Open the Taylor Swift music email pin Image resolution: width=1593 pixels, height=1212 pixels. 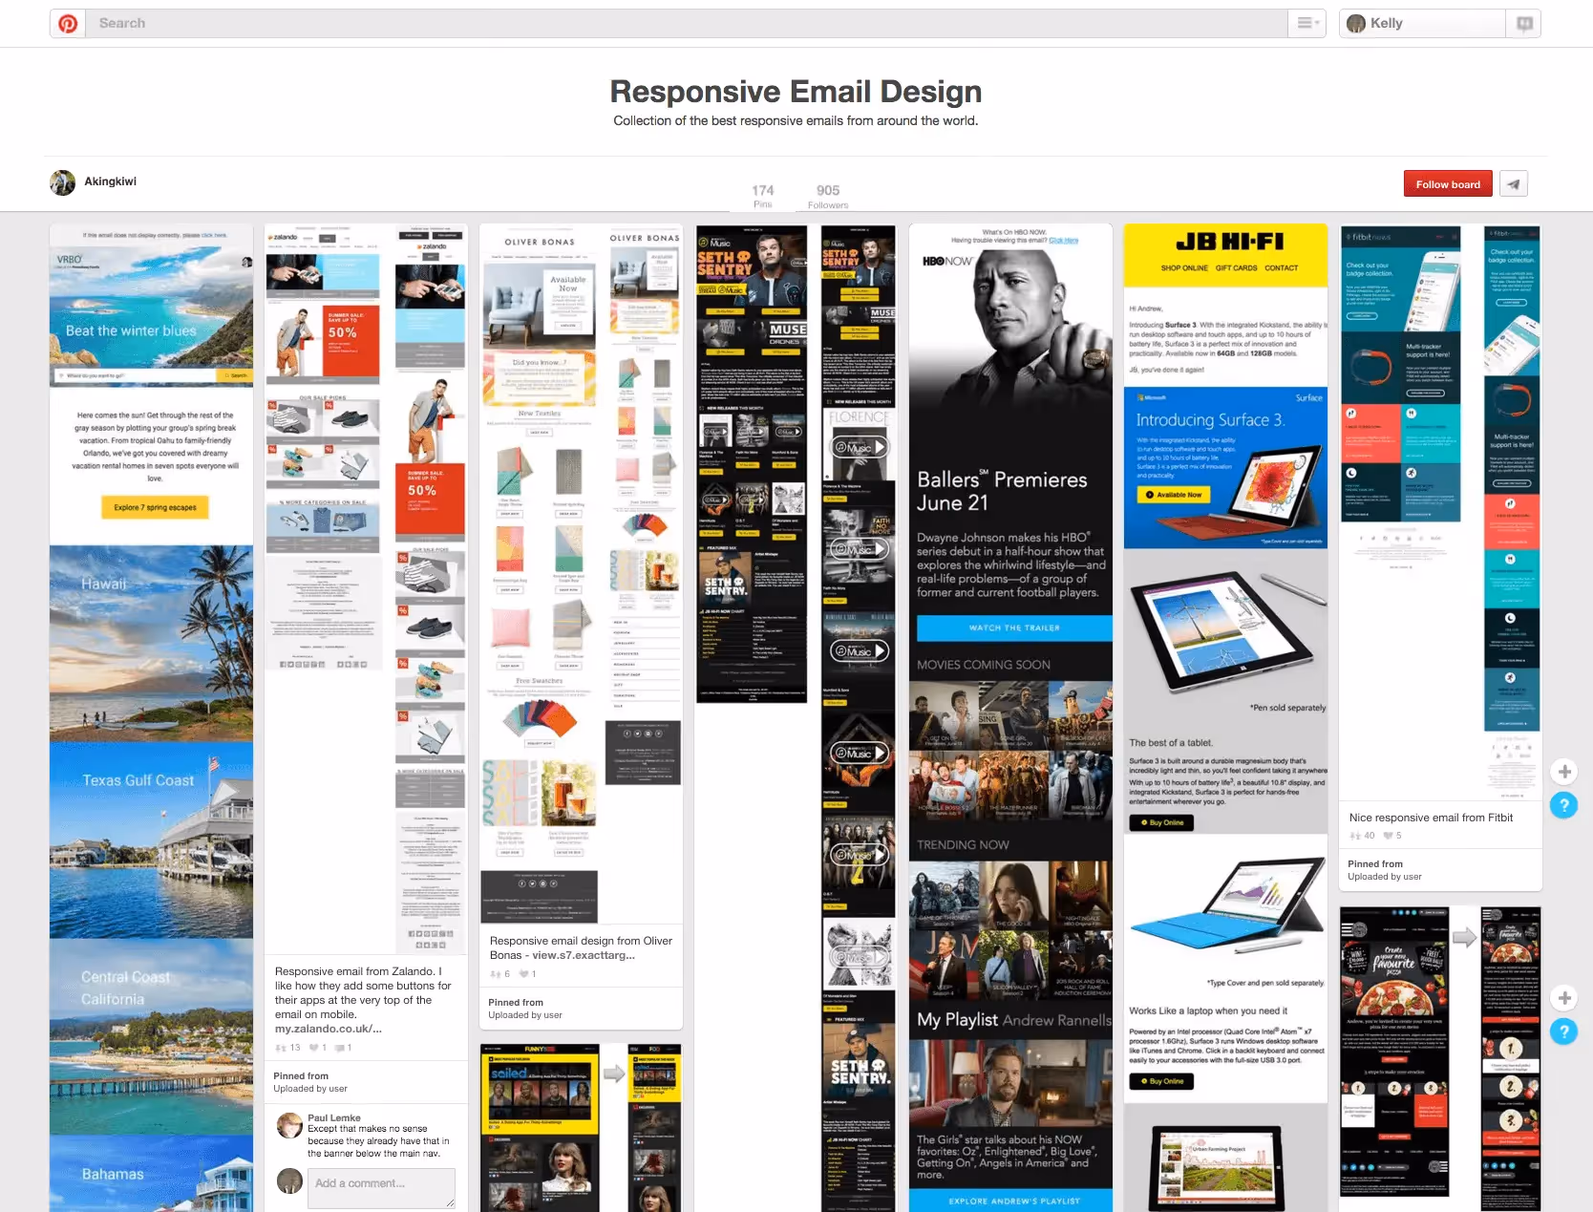(581, 1127)
